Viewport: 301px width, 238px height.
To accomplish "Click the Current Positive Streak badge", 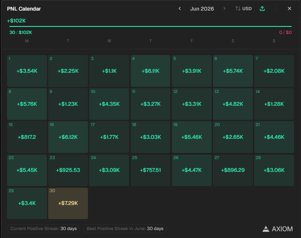I will (44, 229).
